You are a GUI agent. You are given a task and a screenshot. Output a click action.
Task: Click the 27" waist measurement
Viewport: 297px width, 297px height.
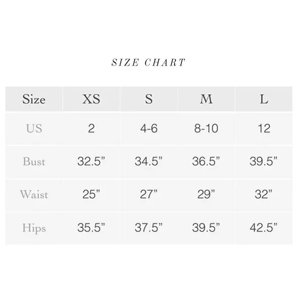148,195
